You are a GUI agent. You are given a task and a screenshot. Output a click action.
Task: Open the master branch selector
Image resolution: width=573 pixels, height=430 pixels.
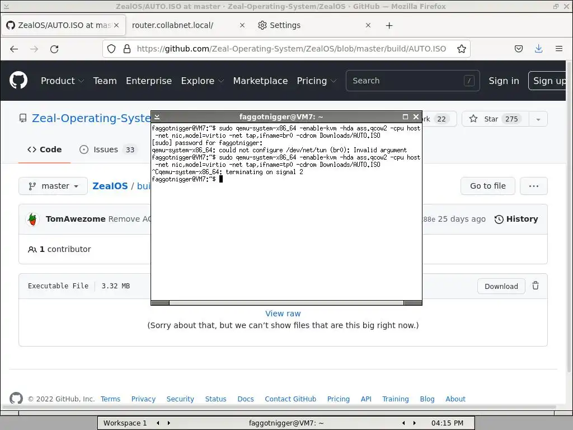(53, 186)
